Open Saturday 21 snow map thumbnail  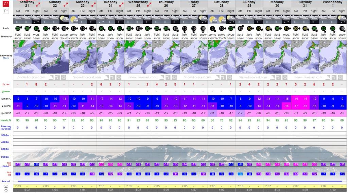point(27,57)
